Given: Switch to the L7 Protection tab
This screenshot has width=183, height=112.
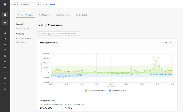Looking at the screenshot, I should (46, 15).
